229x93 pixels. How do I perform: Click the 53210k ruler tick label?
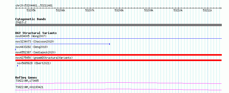tap(178, 11)
